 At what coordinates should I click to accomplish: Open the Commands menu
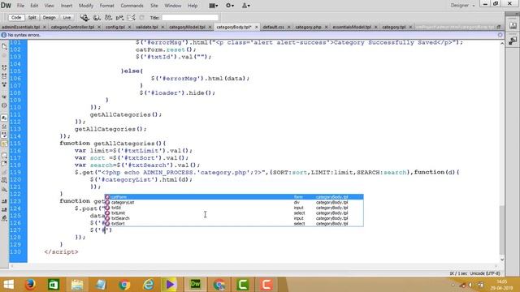pyautogui.click(x=132, y=6)
